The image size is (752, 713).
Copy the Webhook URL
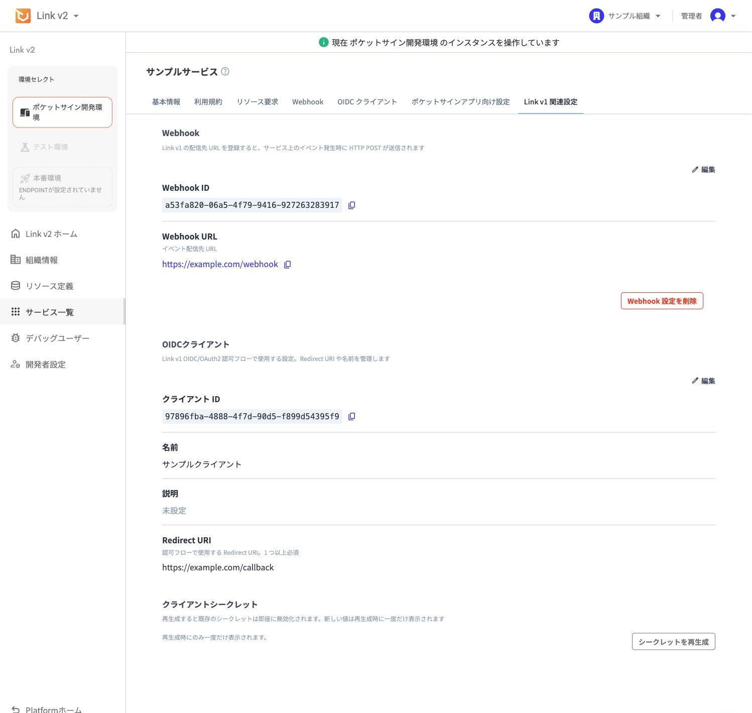coord(288,264)
